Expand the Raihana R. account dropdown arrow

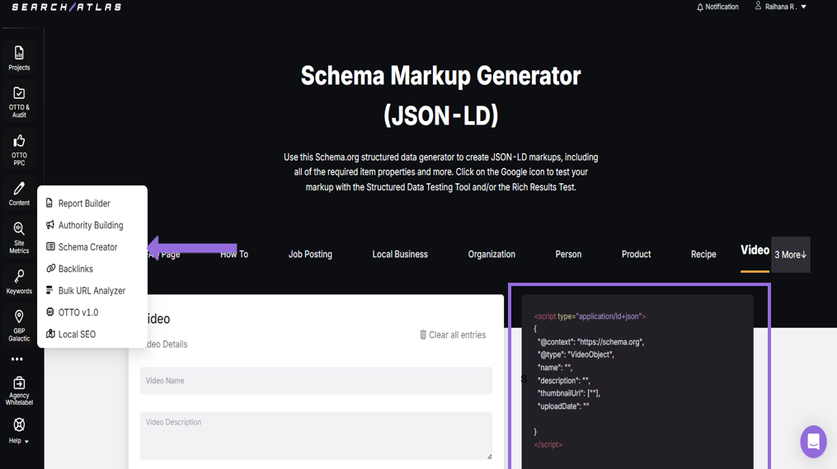point(803,7)
